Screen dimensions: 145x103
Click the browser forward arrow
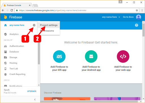[x=7, y=10]
